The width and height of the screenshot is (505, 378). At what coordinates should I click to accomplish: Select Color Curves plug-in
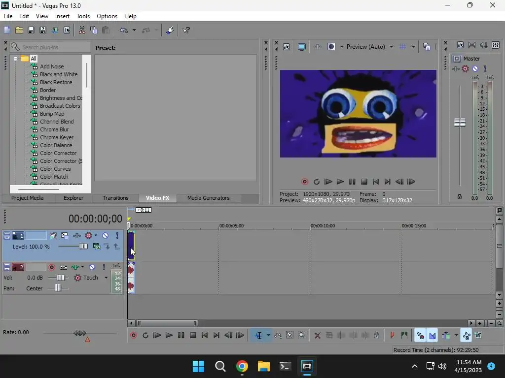pyautogui.click(x=55, y=169)
